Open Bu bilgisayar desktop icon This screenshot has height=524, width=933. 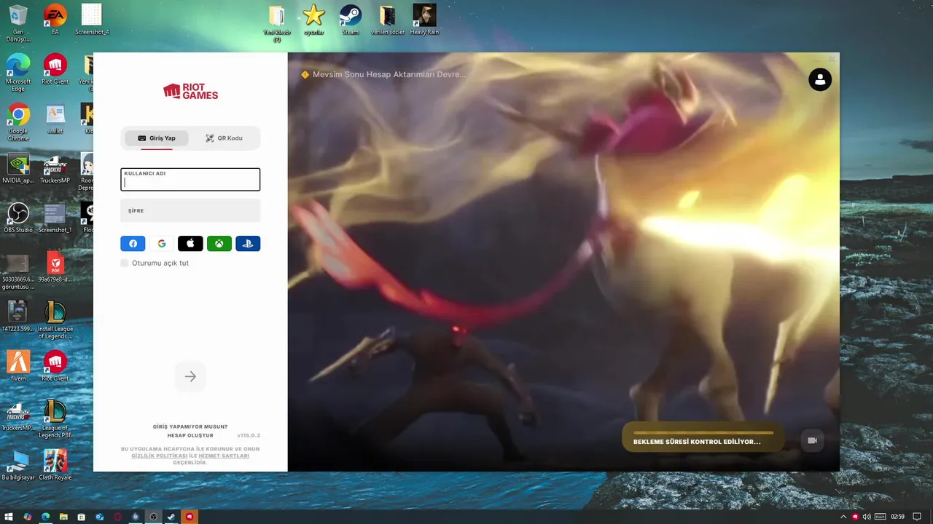click(18, 465)
